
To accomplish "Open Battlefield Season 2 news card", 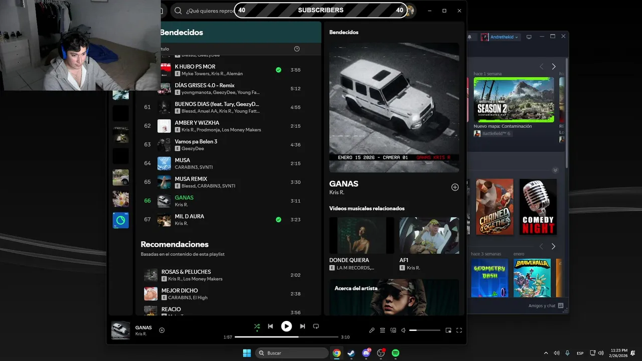I will point(514,100).
